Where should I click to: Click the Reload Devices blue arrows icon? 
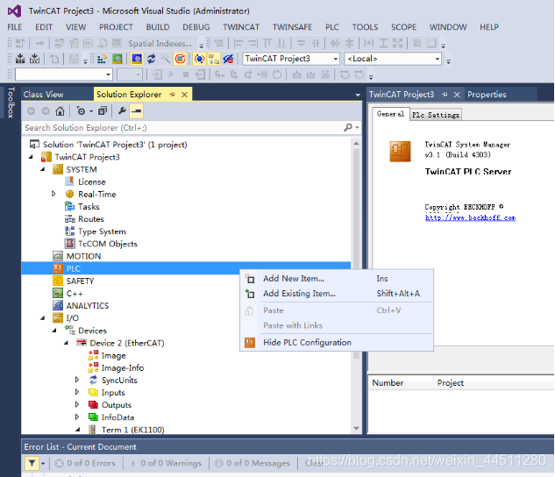coord(152,59)
